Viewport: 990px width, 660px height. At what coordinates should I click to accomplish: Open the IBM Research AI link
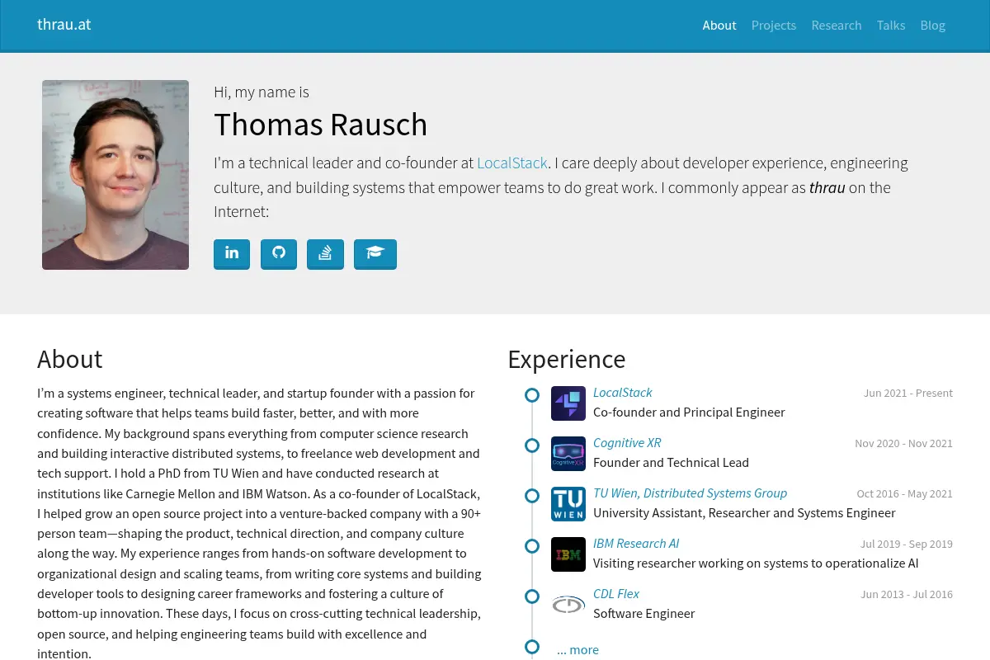tap(636, 544)
